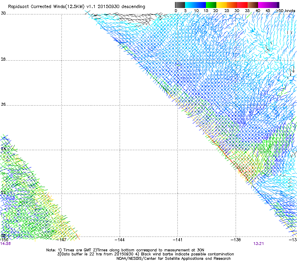The image size is (297, 261).
Task: Click the '0' label under the color bar
Action: (x=176, y=11)
